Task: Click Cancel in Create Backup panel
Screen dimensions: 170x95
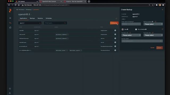Action: (152, 47)
